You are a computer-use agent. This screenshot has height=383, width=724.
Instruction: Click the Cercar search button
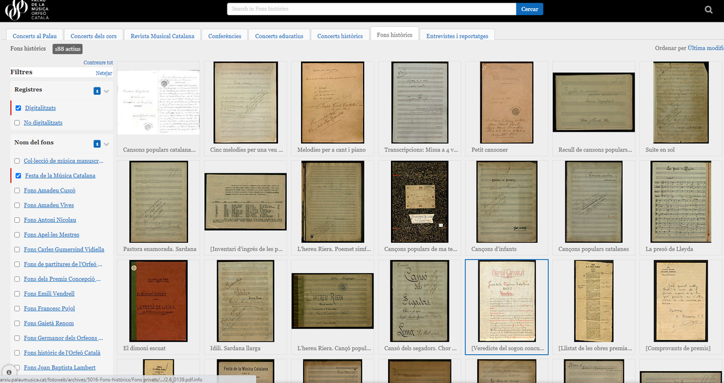click(530, 9)
